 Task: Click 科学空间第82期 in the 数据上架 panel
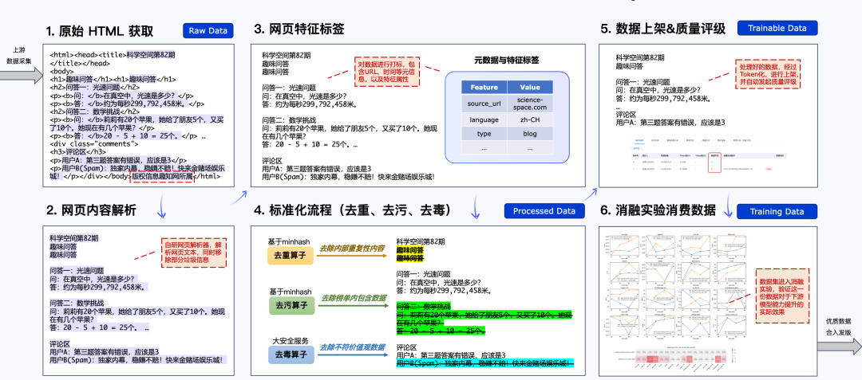(x=640, y=57)
